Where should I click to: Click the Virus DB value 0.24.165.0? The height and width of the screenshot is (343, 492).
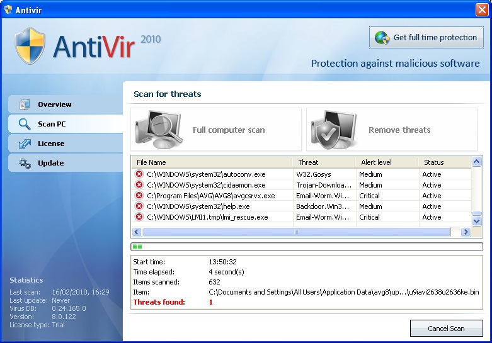coord(69,308)
